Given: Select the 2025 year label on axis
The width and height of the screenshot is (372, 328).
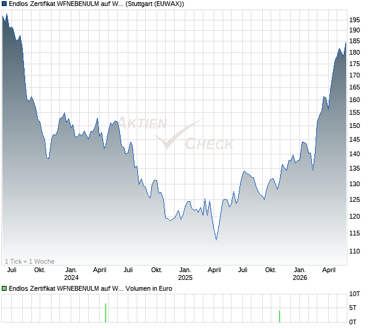Looking at the screenshot, I should click(185, 278).
